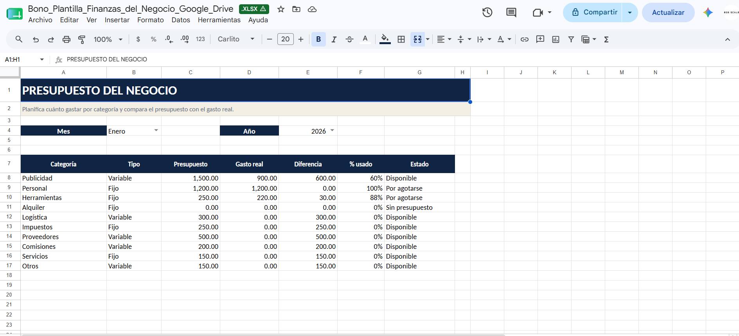Viewport: 739px width, 336px height.
Task: Click the font size field
Action: tap(286, 39)
